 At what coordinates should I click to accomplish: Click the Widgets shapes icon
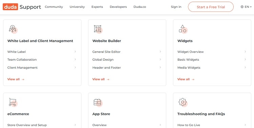pyautogui.click(x=183, y=29)
